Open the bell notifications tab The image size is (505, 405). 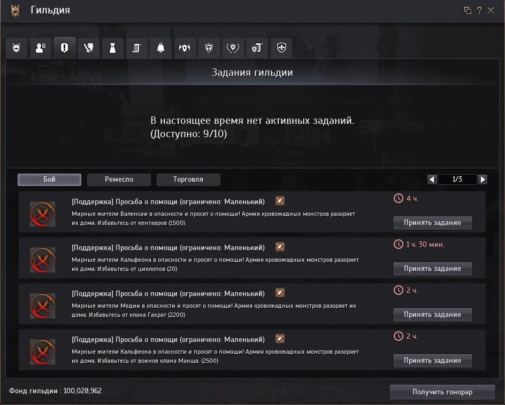click(x=160, y=48)
